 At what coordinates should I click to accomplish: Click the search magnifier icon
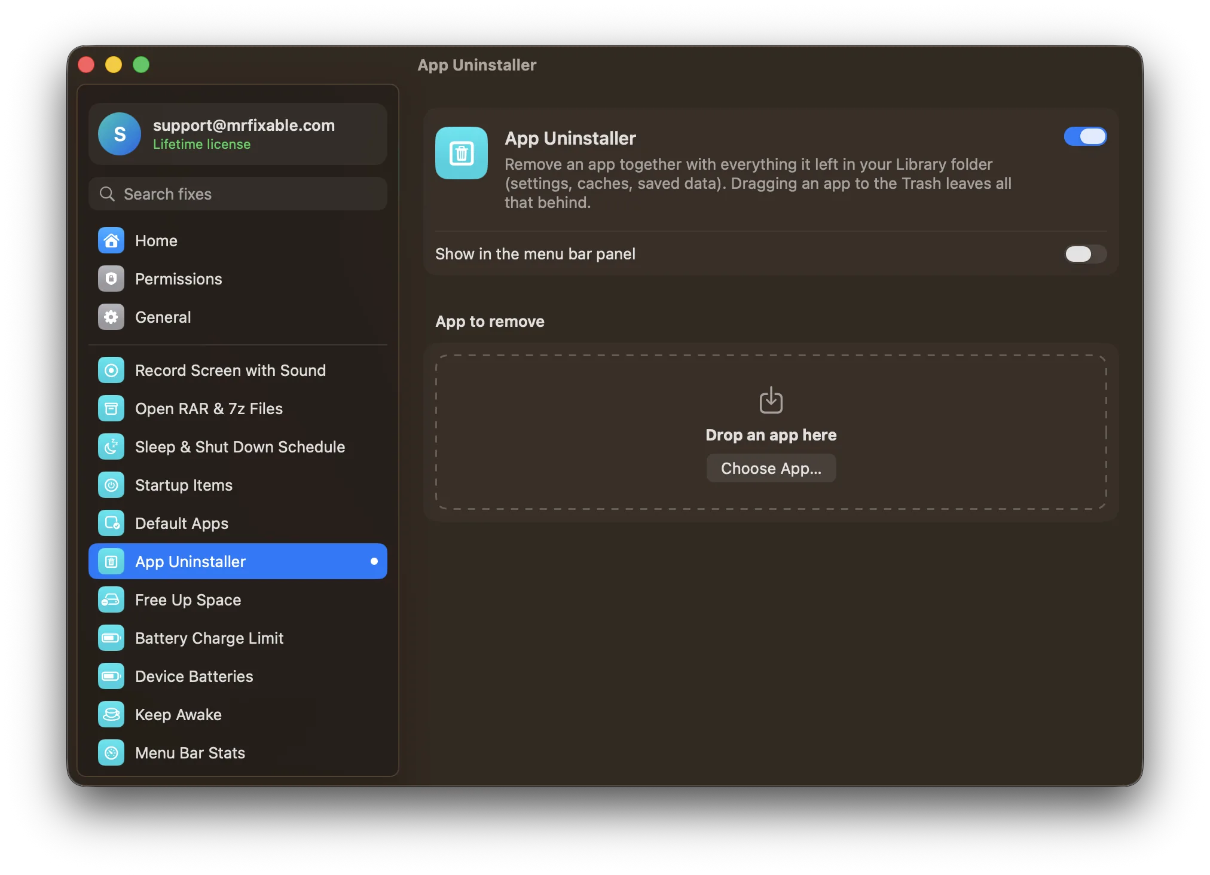[107, 194]
